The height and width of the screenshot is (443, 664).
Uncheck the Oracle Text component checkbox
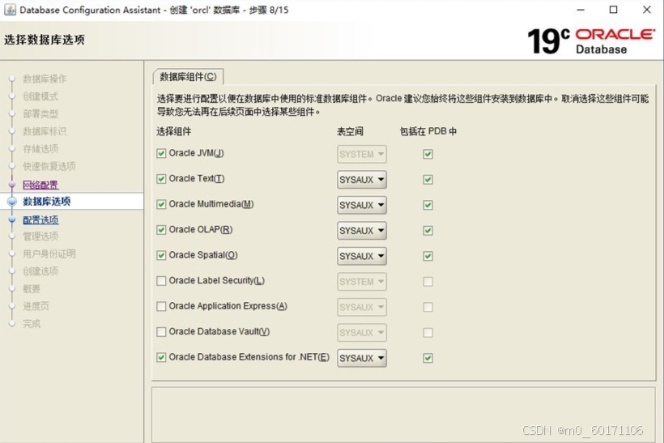161,179
